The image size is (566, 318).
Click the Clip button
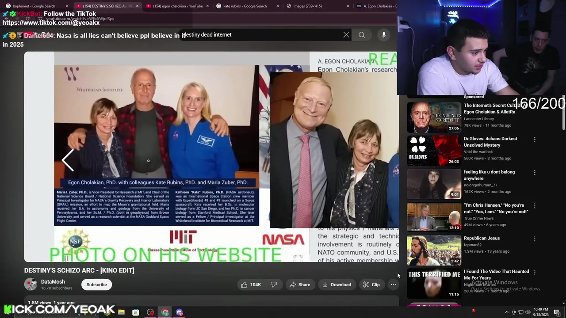pyautogui.click(x=371, y=285)
